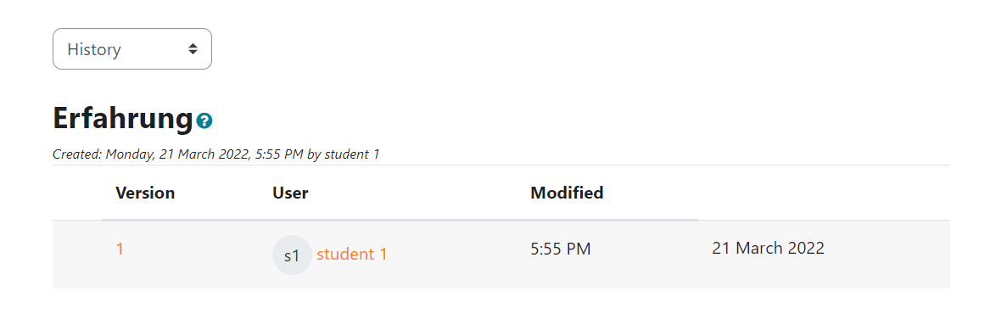
Task: Select the 21 March 2022 date cell
Action: click(768, 249)
